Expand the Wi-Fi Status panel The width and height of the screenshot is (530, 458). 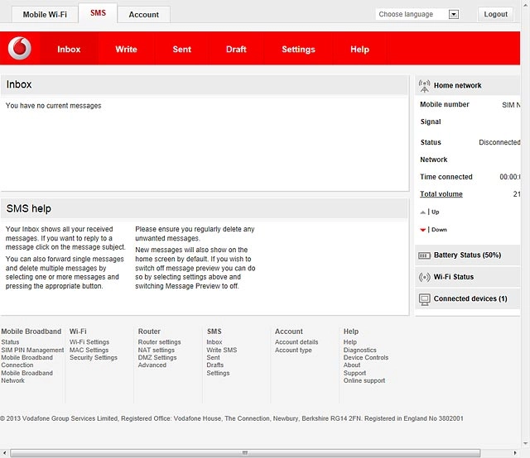pos(467,277)
